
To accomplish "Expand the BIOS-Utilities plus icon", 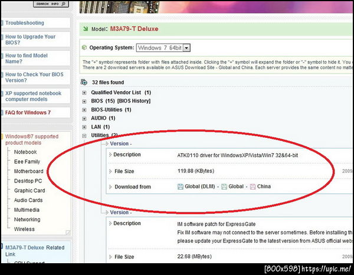I will click(84, 110).
